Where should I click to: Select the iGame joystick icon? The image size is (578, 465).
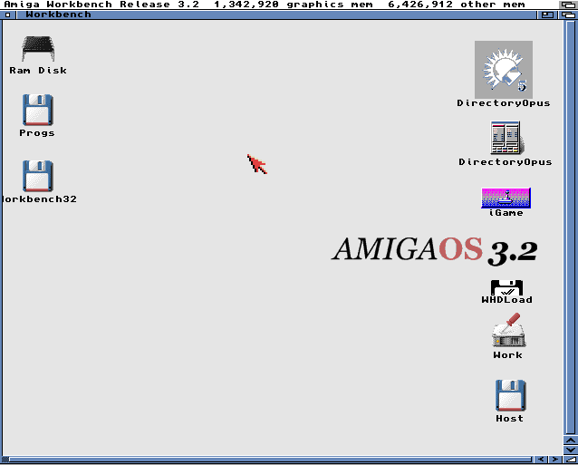[506, 198]
